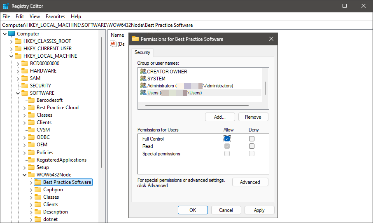The height and width of the screenshot is (223, 373).
Task: Open the File menu
Action: click(x=6, y=16)
